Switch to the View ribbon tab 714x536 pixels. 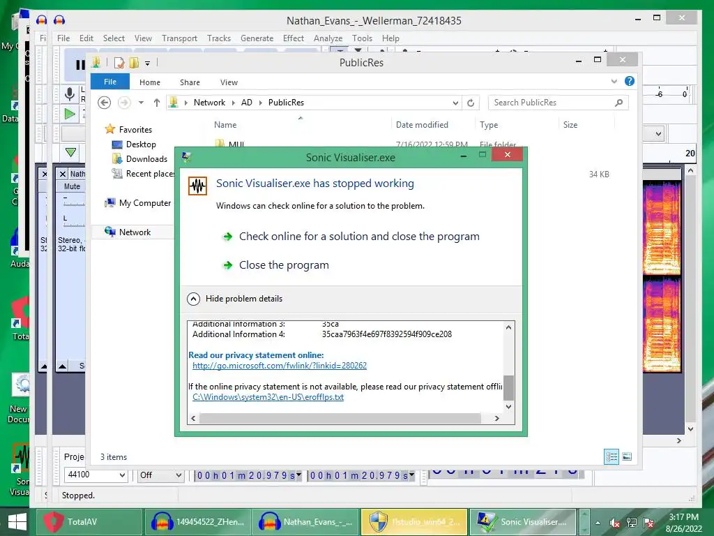[229, 82]
